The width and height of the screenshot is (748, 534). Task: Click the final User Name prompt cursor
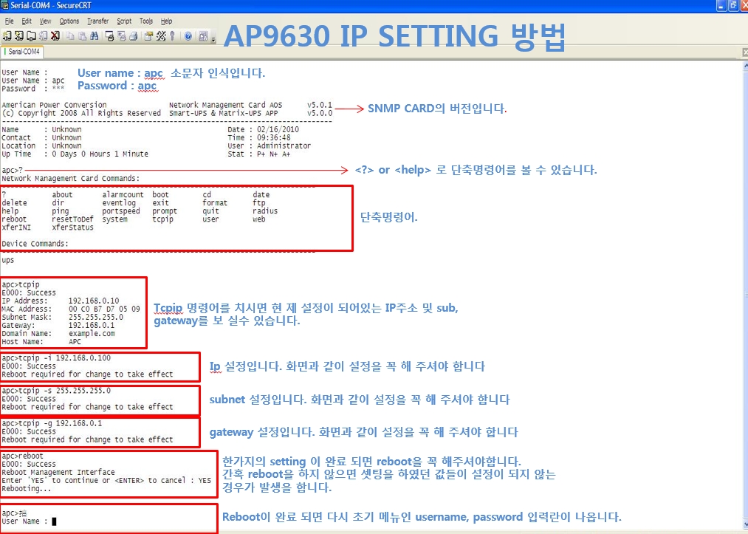tap(54, 521)
